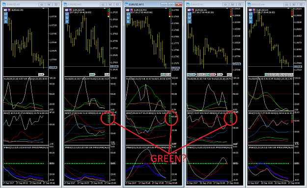Minimize the EURUSD,H1 chart window
307x188 pixels.
(x=225, y=4)
